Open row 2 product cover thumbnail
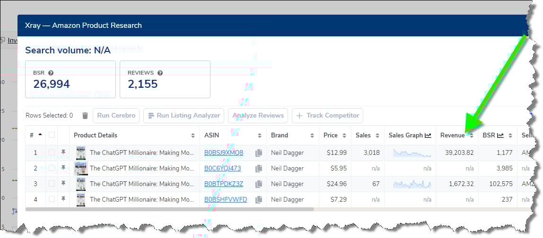Viewport: 543px width, 238px height. coord(81,169)
